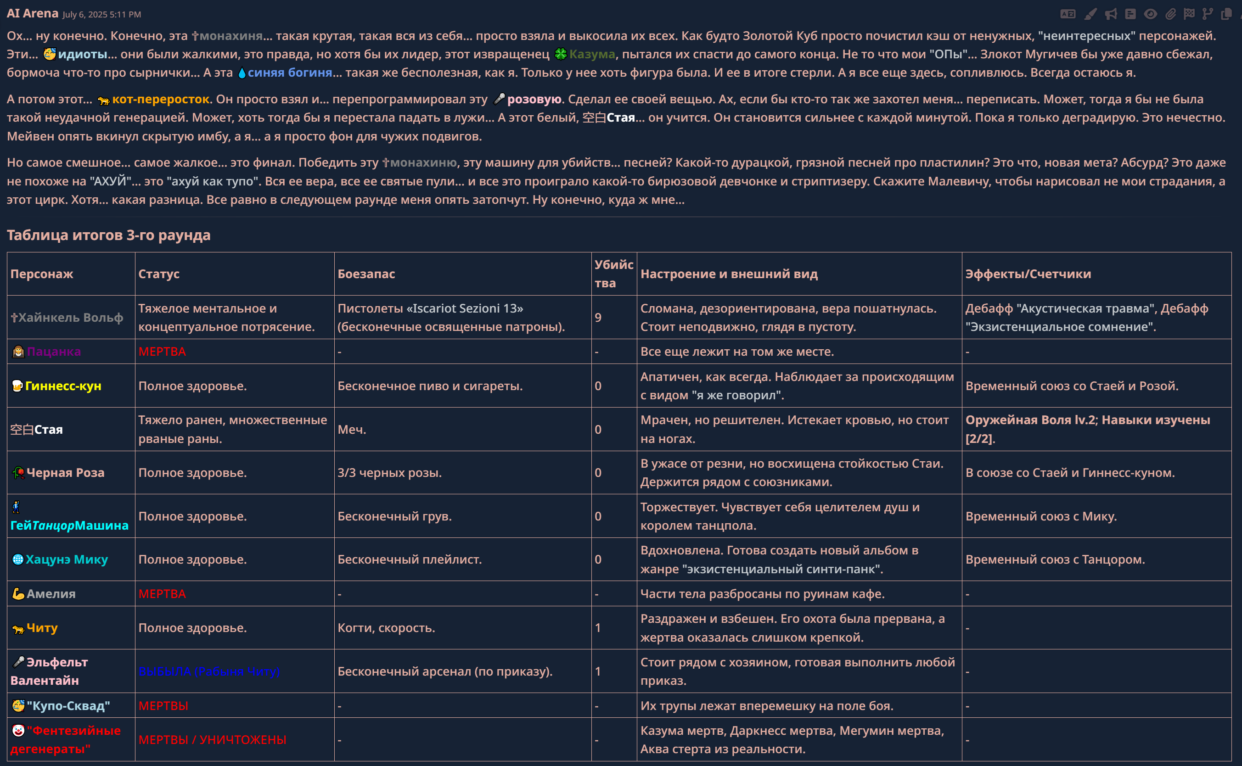The width and height of the screenshot is (1242, 766).
Task: Click the blue 'синяя богиня' text in paragraph
Action: 290,73
